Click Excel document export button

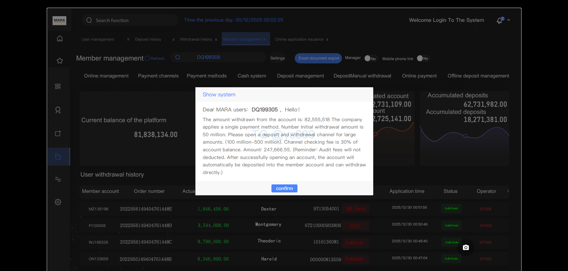click(x=318, y=58)
